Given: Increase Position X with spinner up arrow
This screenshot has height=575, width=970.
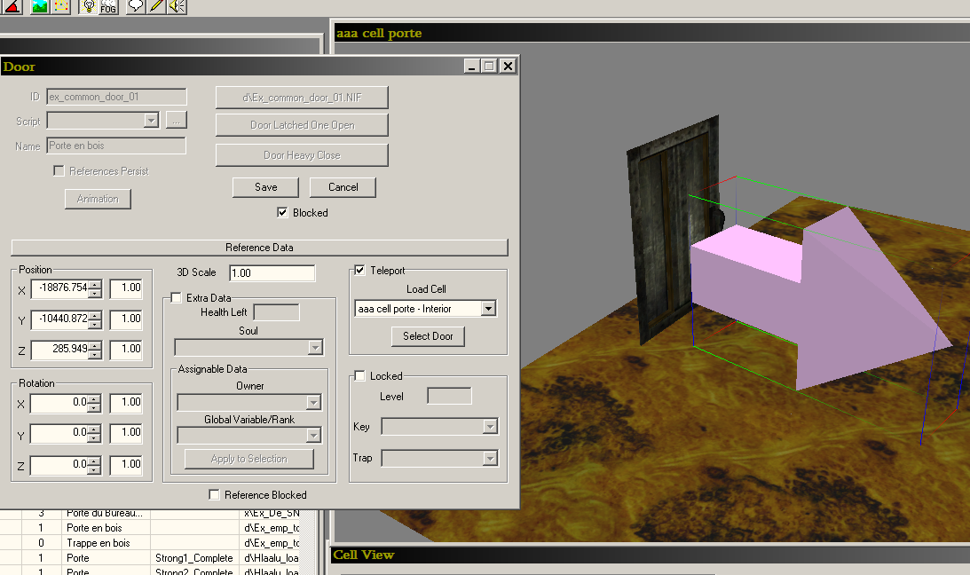Looking at the screenshot, I should (x=95, y=284).
